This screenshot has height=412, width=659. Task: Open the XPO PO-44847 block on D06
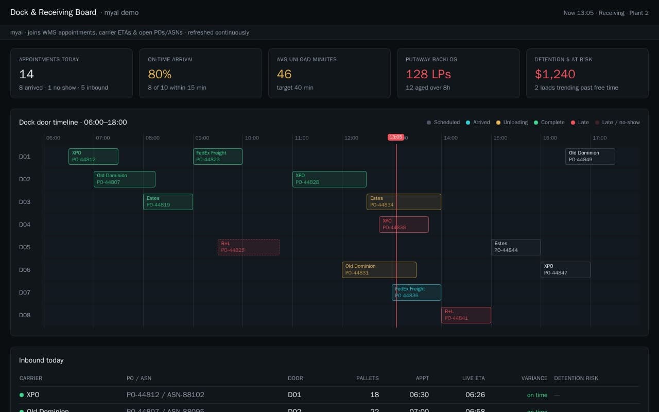point(565,270)
